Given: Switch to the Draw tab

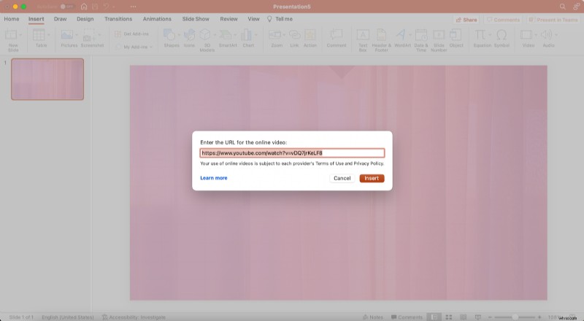Looking at the screenshot, I should pyautogui.click(x=60, y=19).
